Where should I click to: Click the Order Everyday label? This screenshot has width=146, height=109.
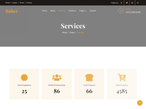(122, 85)
